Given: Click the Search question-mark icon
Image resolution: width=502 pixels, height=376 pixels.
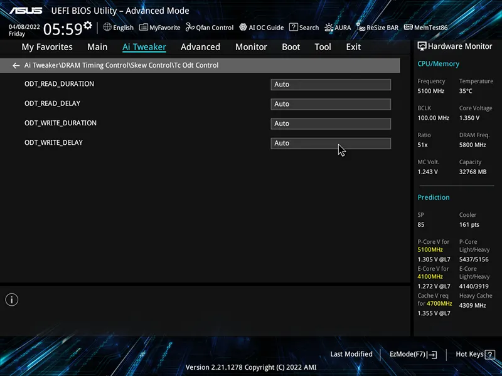Looking at the screenshot, I should [293, 27].
